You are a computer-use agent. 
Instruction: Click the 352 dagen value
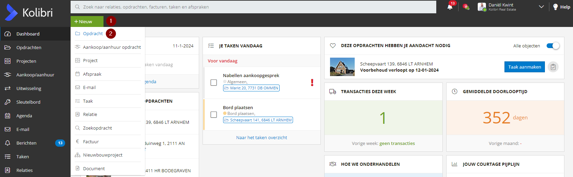(505, 118)
